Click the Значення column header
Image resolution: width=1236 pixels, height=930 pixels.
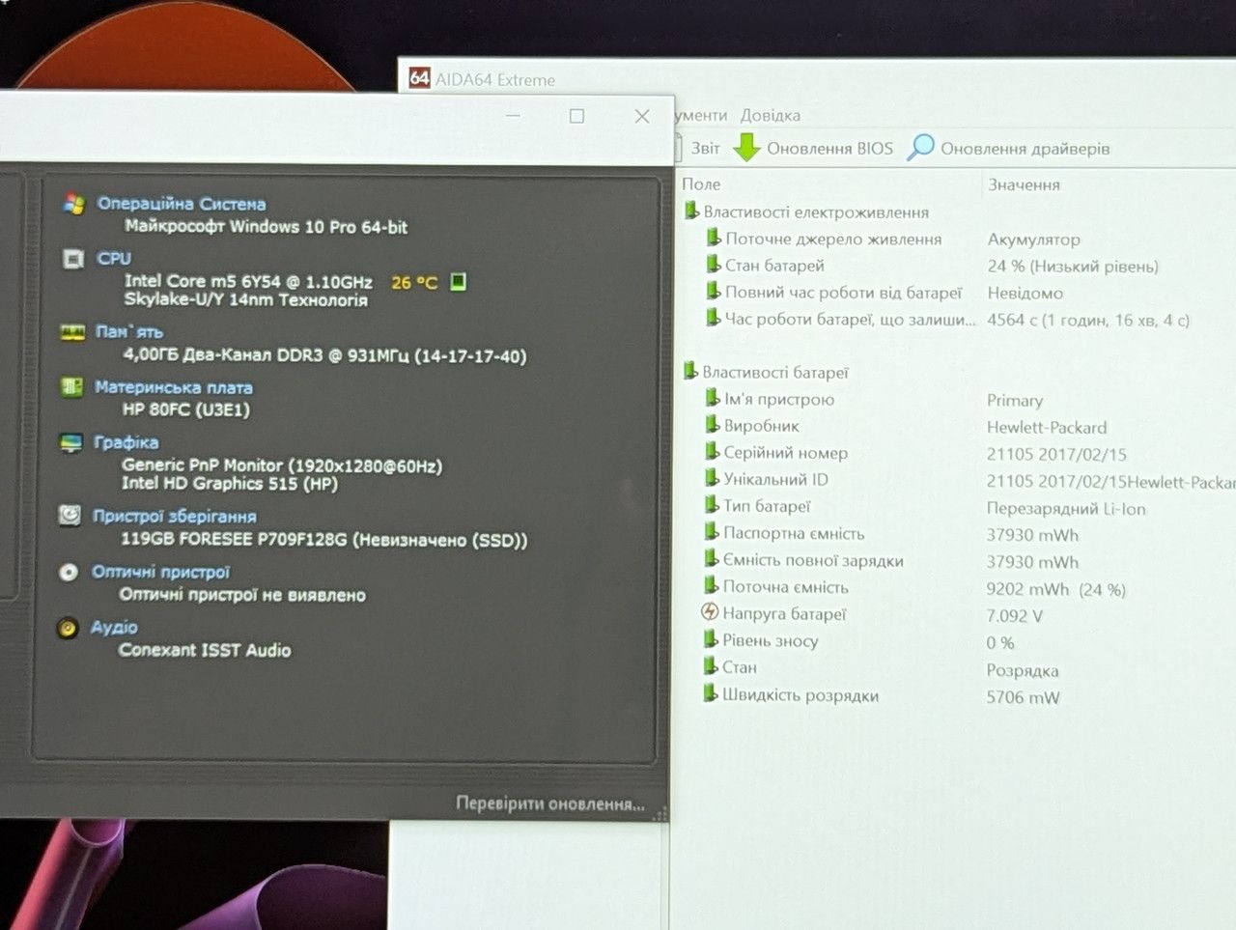pos(1024,184)
